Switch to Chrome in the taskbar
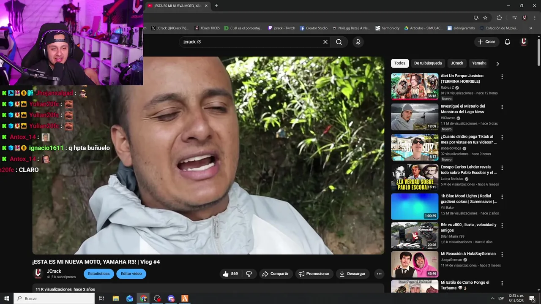Image resolution: width=541 pixels, height=304 pixels. coord(144,299)
